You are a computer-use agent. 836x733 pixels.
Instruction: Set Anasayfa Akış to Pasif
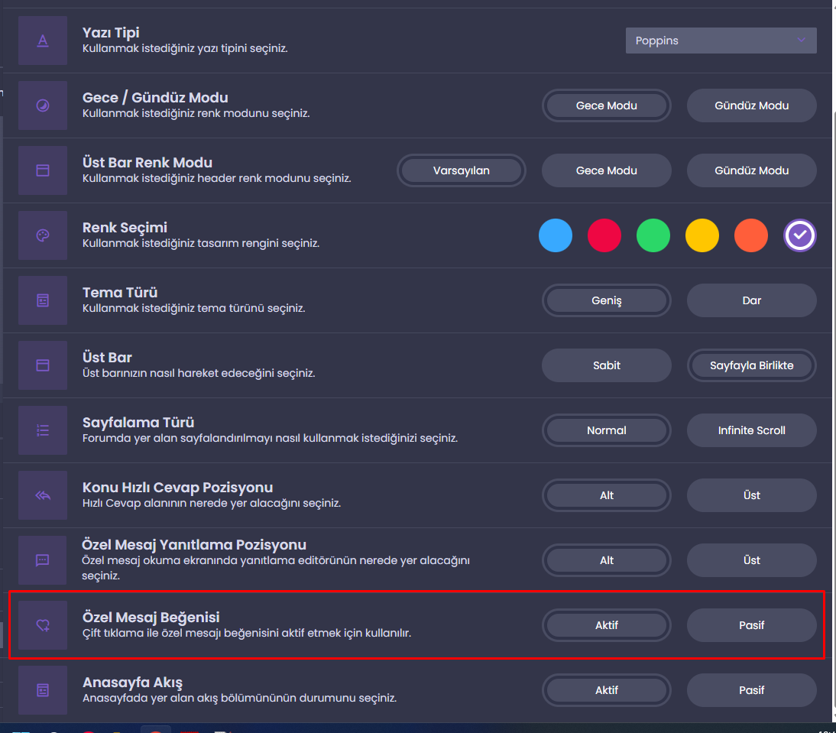tap(751, 690)
